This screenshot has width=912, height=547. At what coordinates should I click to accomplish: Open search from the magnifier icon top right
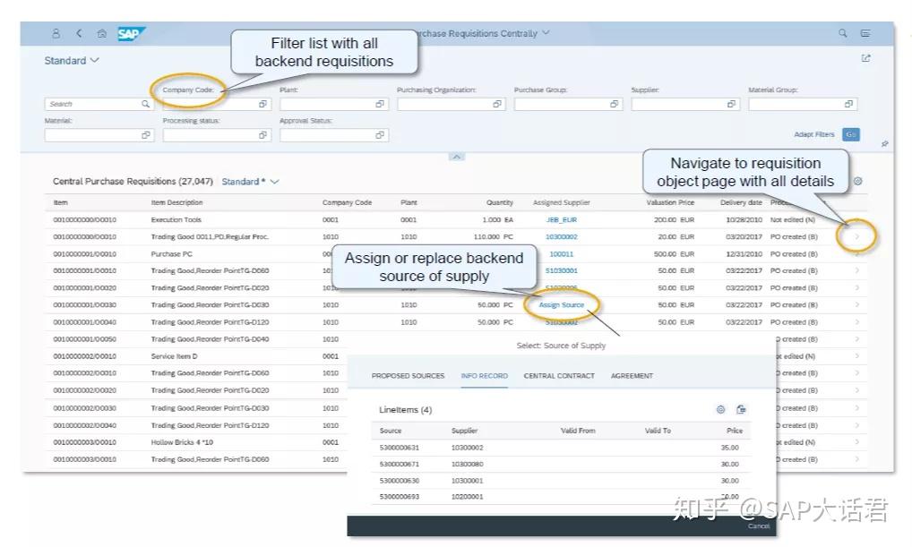pos(842,31)
